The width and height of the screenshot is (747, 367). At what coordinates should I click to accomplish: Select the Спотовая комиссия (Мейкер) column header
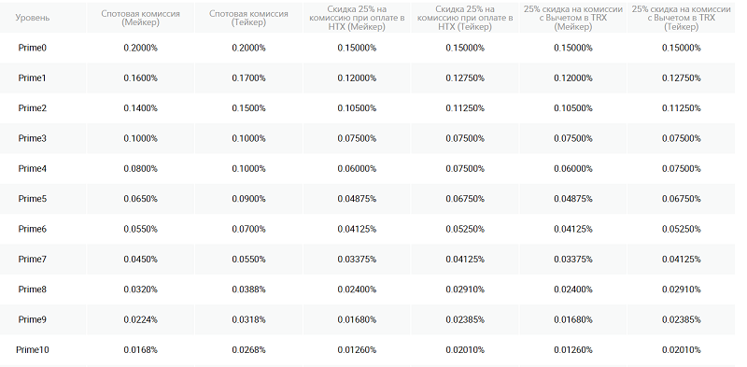pyautogui.click(x=141, y=18)
